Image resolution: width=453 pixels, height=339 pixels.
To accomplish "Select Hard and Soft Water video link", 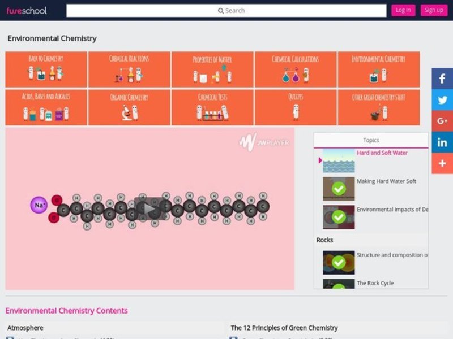I will click(x=382, y=153).
